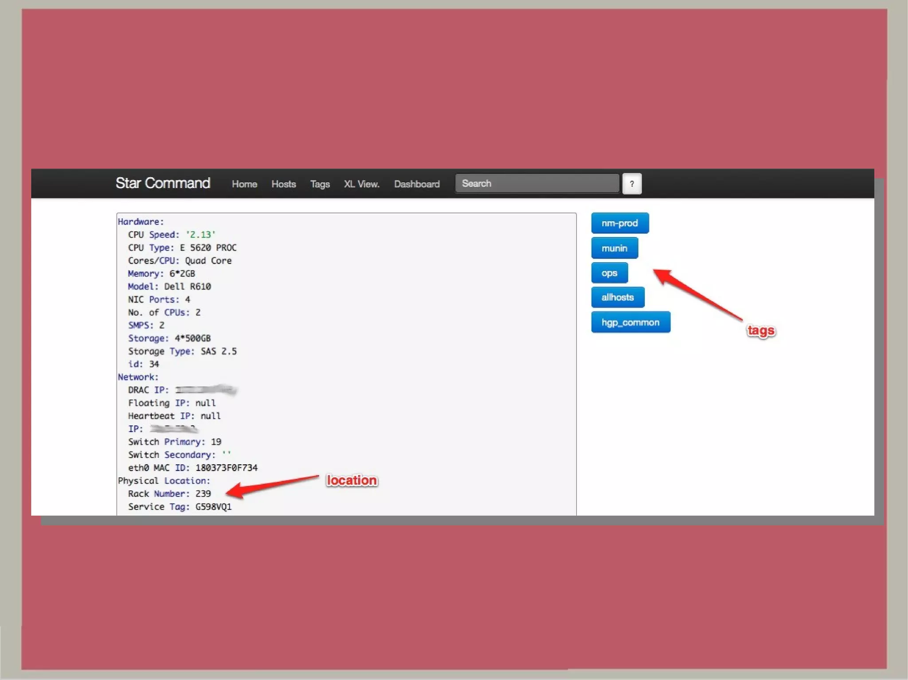Select the nm-prod tag button
Image resolution: width=908 pixels, height=680 pixels.
(x=619, y=223)
